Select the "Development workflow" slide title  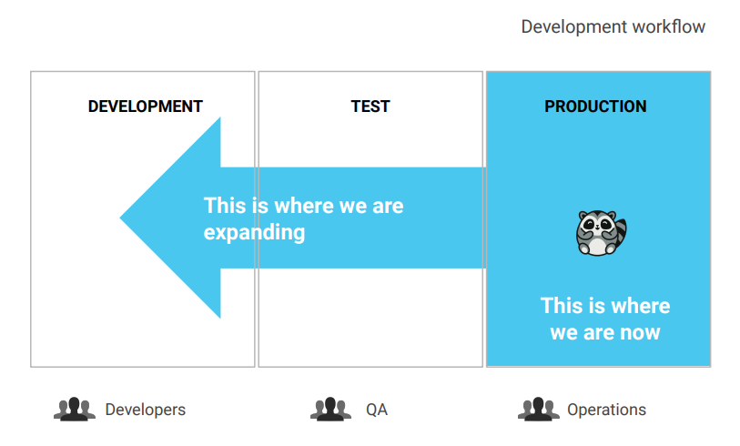(x=613, y=26)
